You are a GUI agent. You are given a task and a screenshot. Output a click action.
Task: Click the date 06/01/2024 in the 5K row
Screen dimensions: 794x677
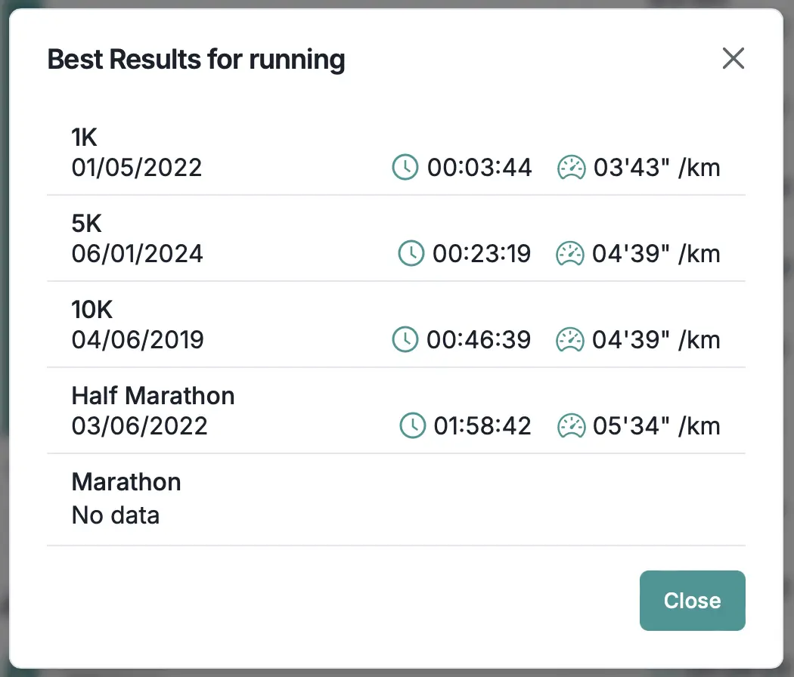pyautogui.click(x=137, y=255)
